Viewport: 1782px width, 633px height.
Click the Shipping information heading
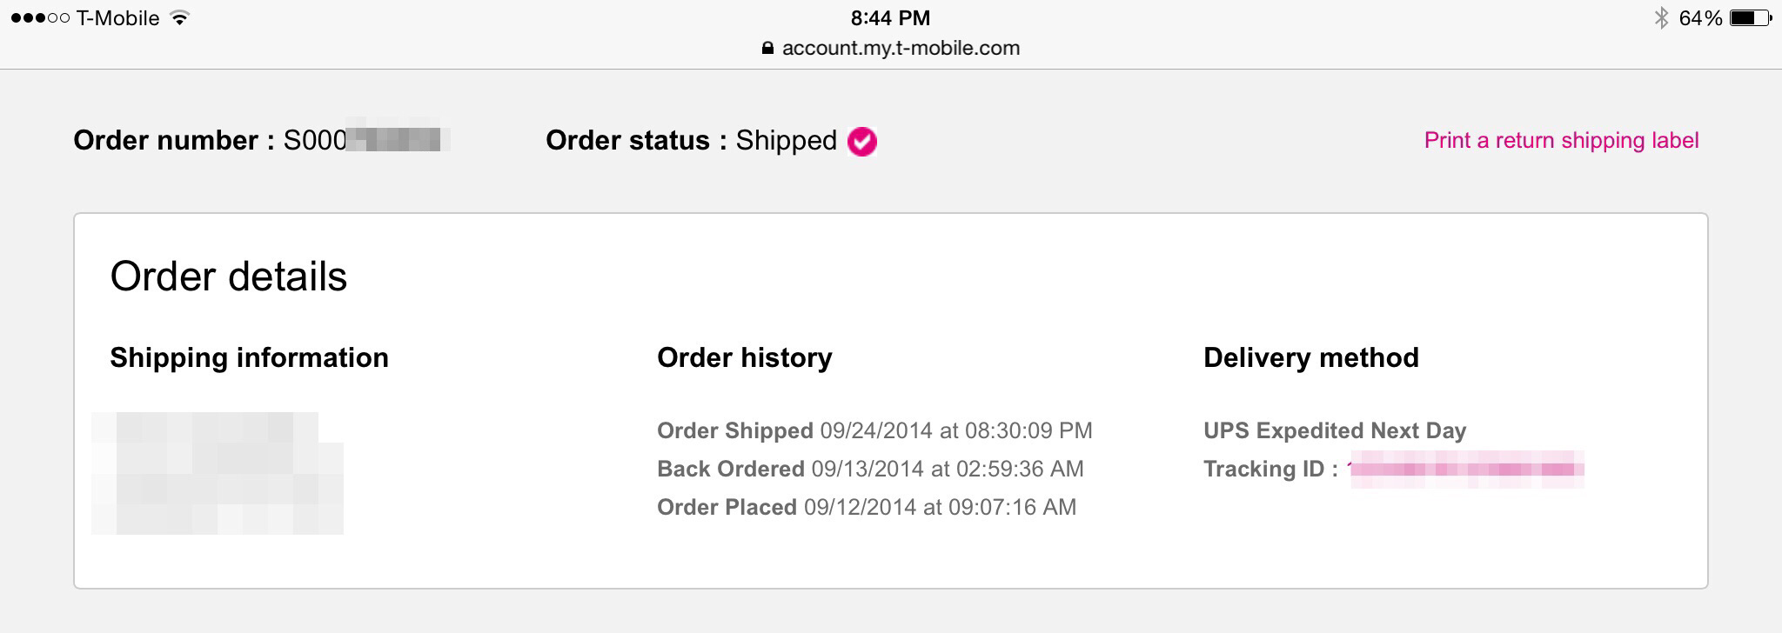pyautogui.click(x=249, y=357)
